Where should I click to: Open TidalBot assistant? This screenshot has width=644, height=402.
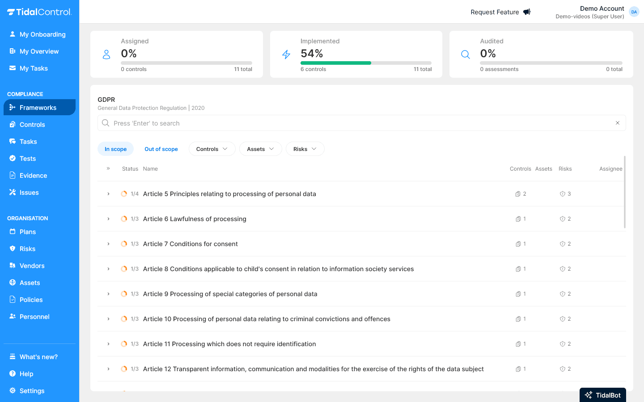click(602, 395)
